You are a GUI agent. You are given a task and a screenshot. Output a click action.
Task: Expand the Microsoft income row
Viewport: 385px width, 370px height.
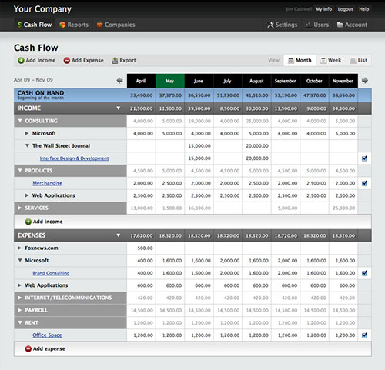click(x=27, y=133)
